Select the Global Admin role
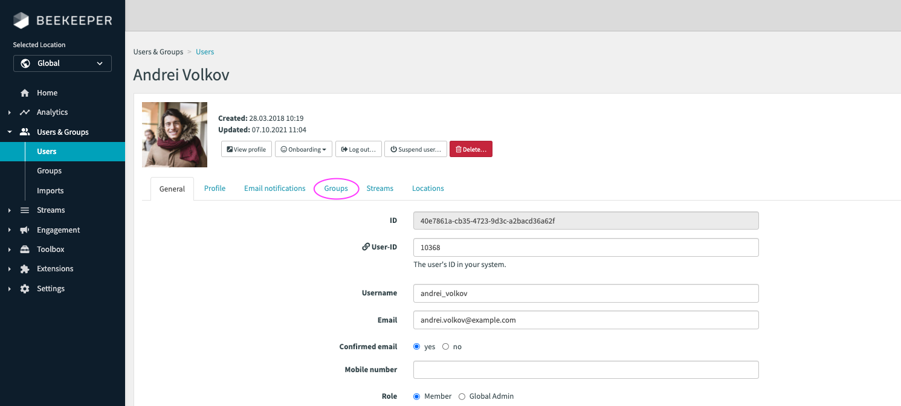This screenshot has width=901, height=406. (x=462, y=396)
